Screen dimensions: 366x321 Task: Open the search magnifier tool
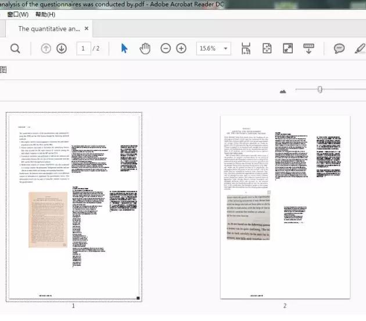pos(15,49)
